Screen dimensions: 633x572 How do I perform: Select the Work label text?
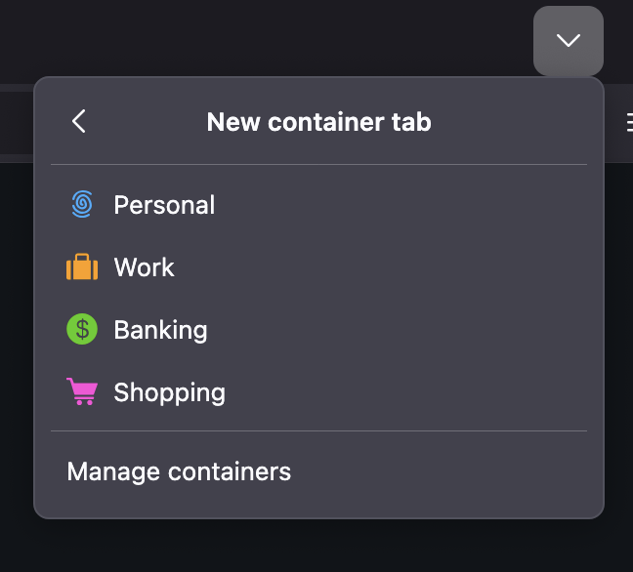click(x=145, y=267)
